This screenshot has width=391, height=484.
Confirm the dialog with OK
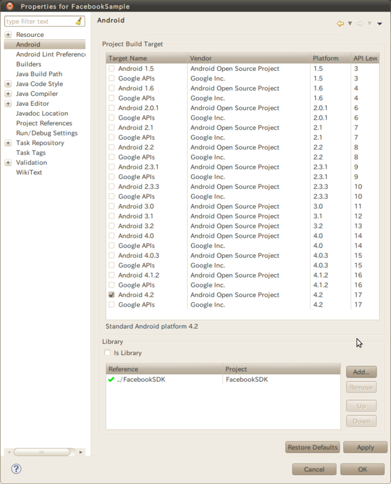pos(363,469)
